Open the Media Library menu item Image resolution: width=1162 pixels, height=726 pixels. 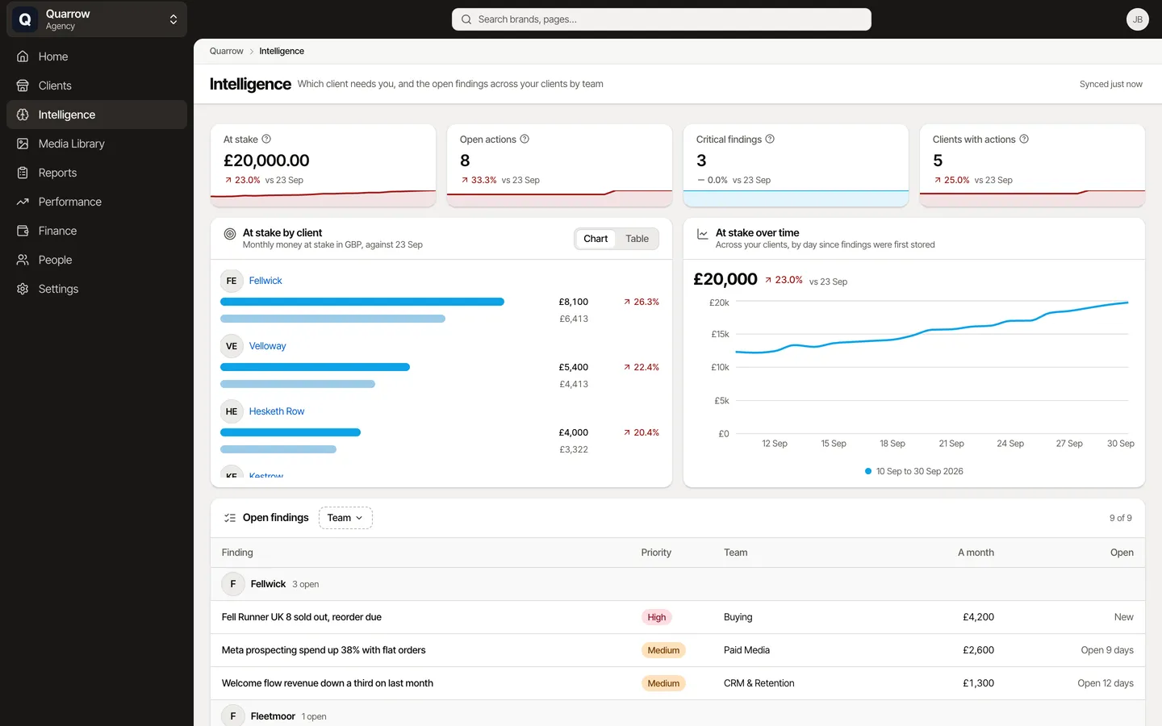pos(97,144)
